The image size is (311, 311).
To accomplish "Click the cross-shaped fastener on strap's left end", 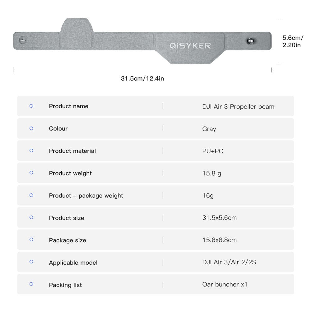I will tap(22, 40).
